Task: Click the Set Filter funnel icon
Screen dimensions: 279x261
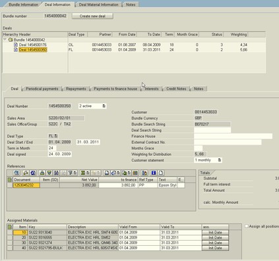Action: pos(71,173)
